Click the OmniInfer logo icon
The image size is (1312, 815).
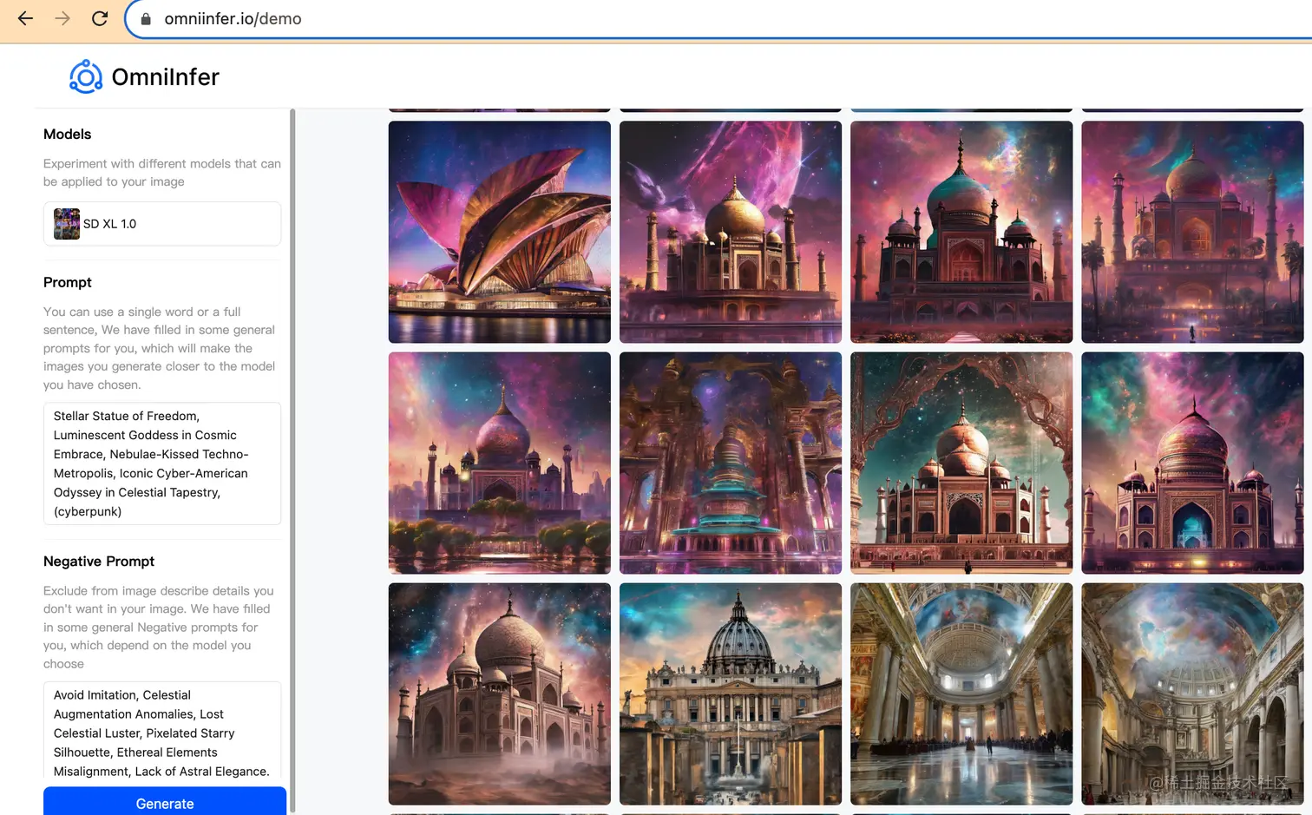point(86,76)
